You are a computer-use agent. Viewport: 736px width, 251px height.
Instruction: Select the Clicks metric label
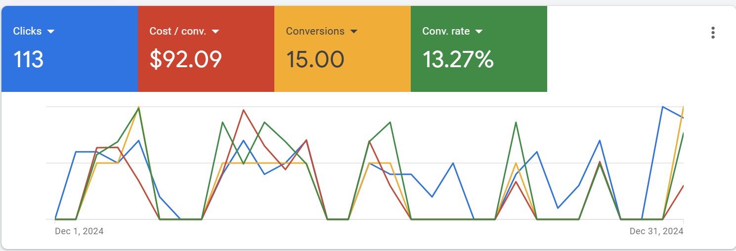pos(28,31)
